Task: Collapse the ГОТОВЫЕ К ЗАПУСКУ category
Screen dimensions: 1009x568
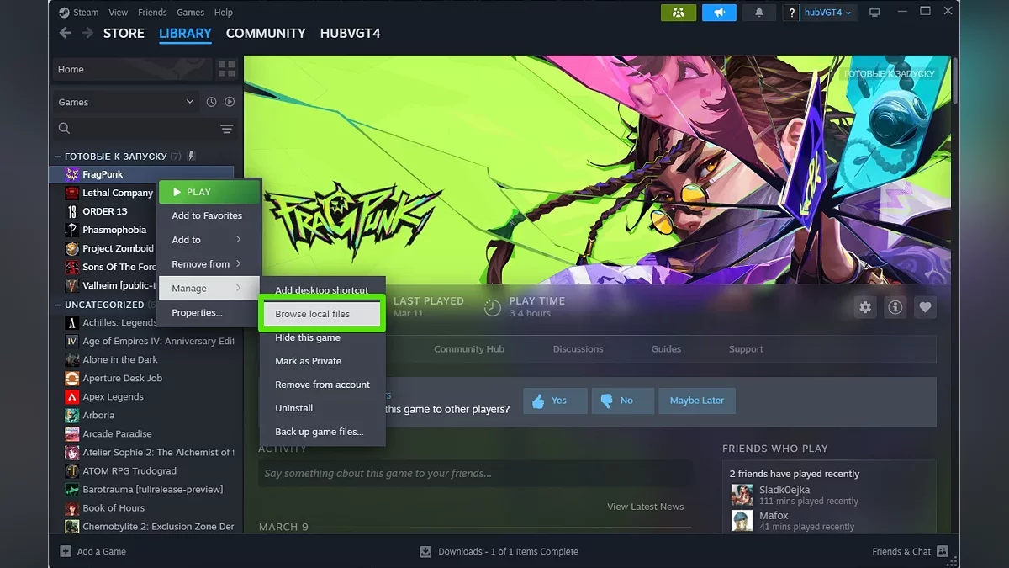Action: coord(58,157)
